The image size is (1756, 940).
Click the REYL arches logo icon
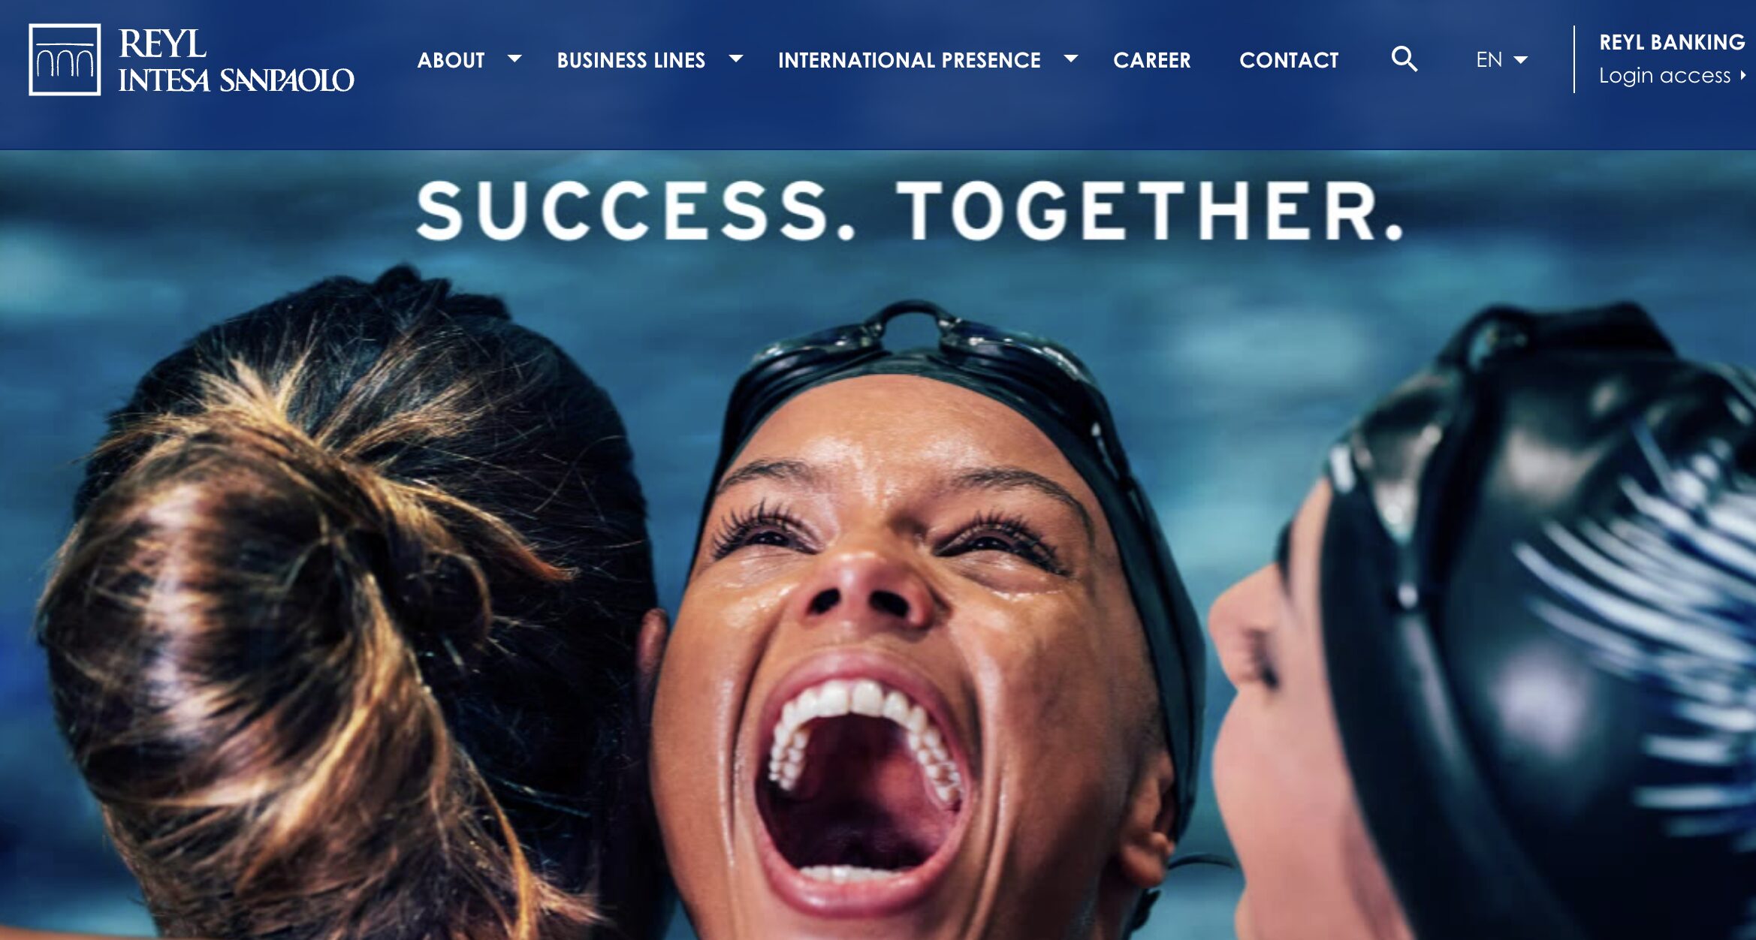[x=65, y=59]
